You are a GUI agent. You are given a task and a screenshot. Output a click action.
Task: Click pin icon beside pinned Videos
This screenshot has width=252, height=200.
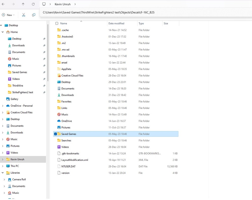pyautogui.click(x=44, y=79)
